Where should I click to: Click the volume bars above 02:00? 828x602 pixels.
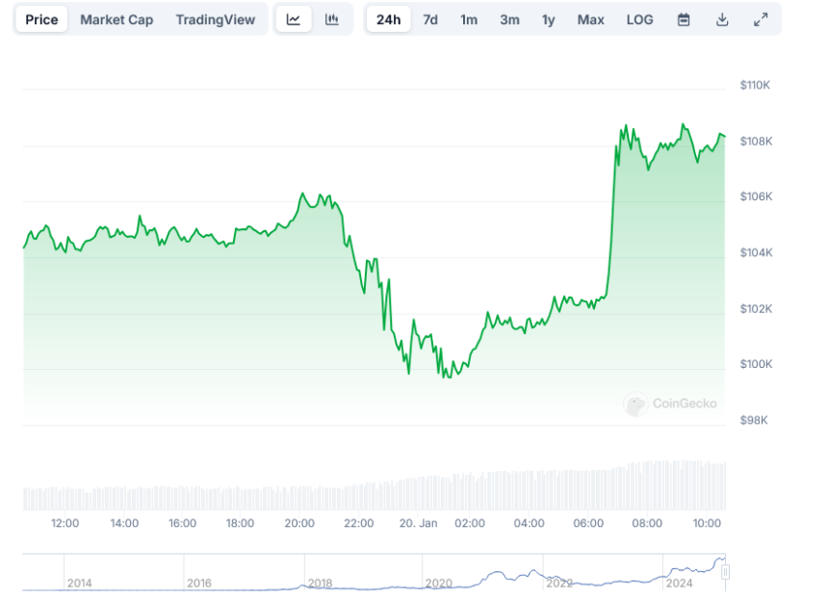[x=470, y=491]
